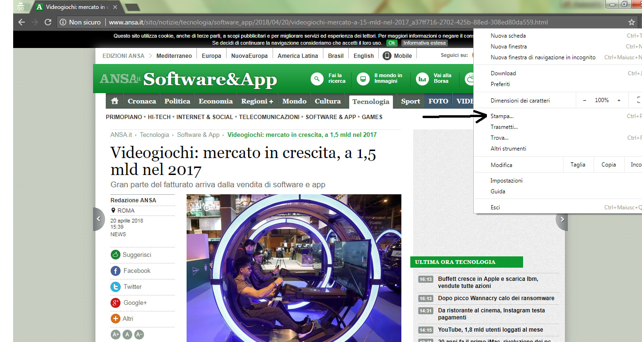Image resolution: width=642 pixels, height=342 pixels.
Task: Open the Mondo section tab
Action: point(294,101)
